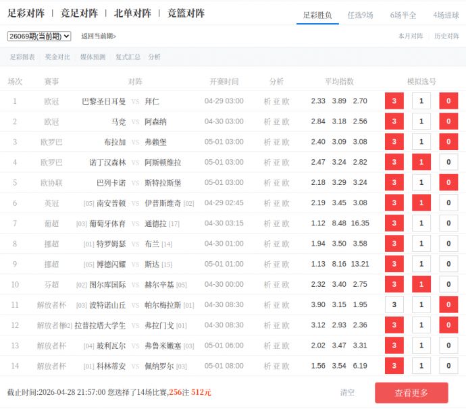This screenshot has height=409, width=466.
Task: Click kickoff time 04-29 02:45
Action: (x=224, y=202)
